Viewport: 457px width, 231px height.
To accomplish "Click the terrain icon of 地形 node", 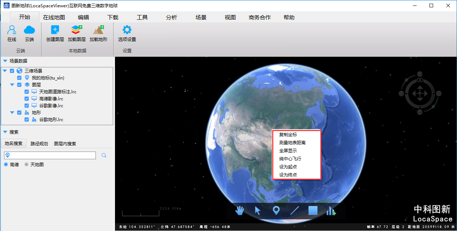I will pos(27,112).
